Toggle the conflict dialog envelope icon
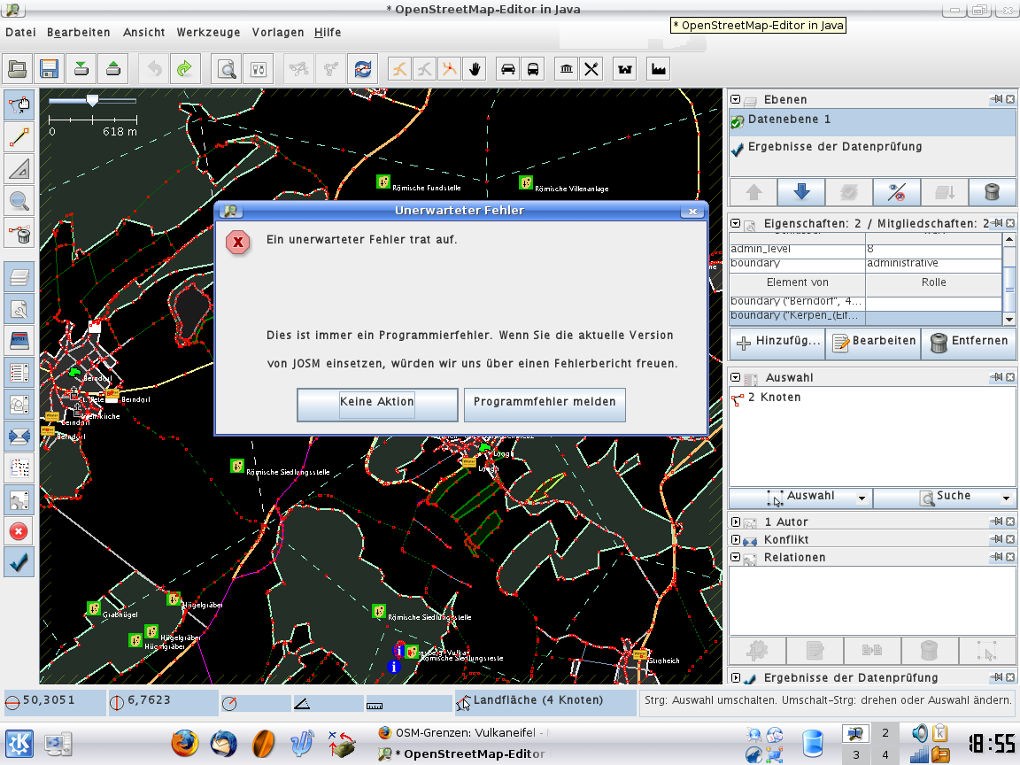 pyautogui.click(x=19, y=437)
